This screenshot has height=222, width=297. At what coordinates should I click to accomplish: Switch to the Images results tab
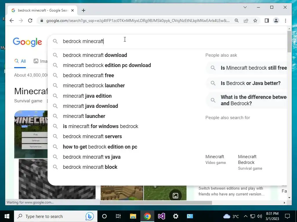[x=41, y=61]
